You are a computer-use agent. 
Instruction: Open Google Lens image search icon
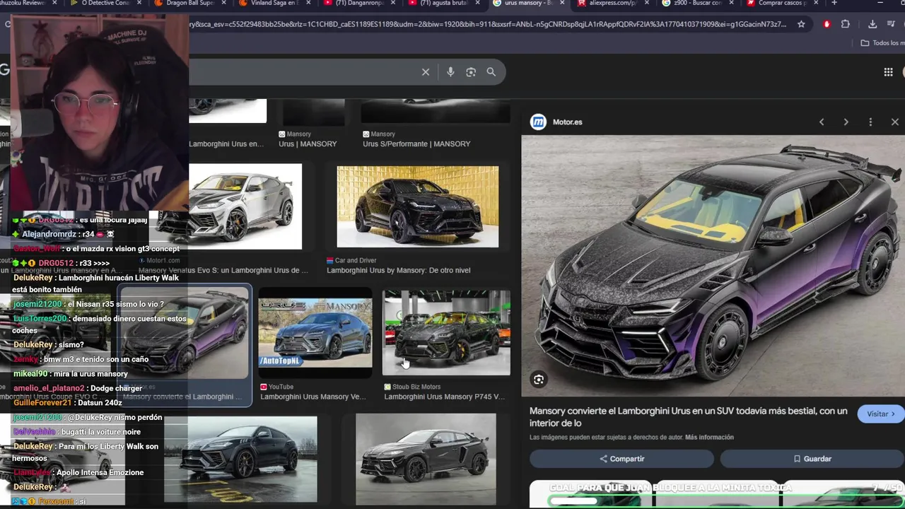(471, 72)
